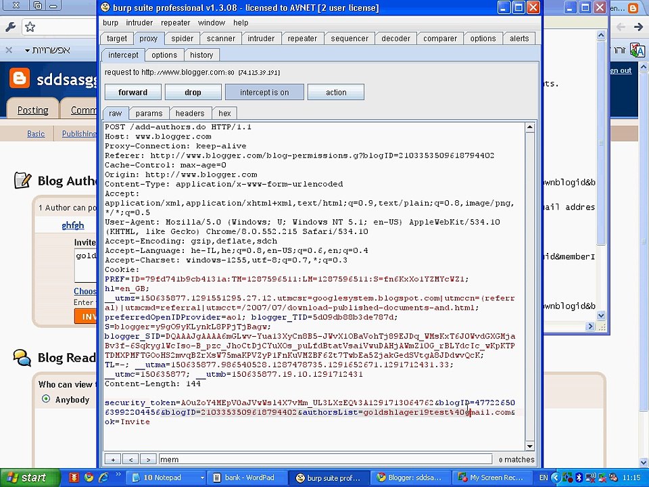Switch to Blogger Chrome taskbar button
The width and height of the screenshot is (649, 487).
(x=410, y=478)
